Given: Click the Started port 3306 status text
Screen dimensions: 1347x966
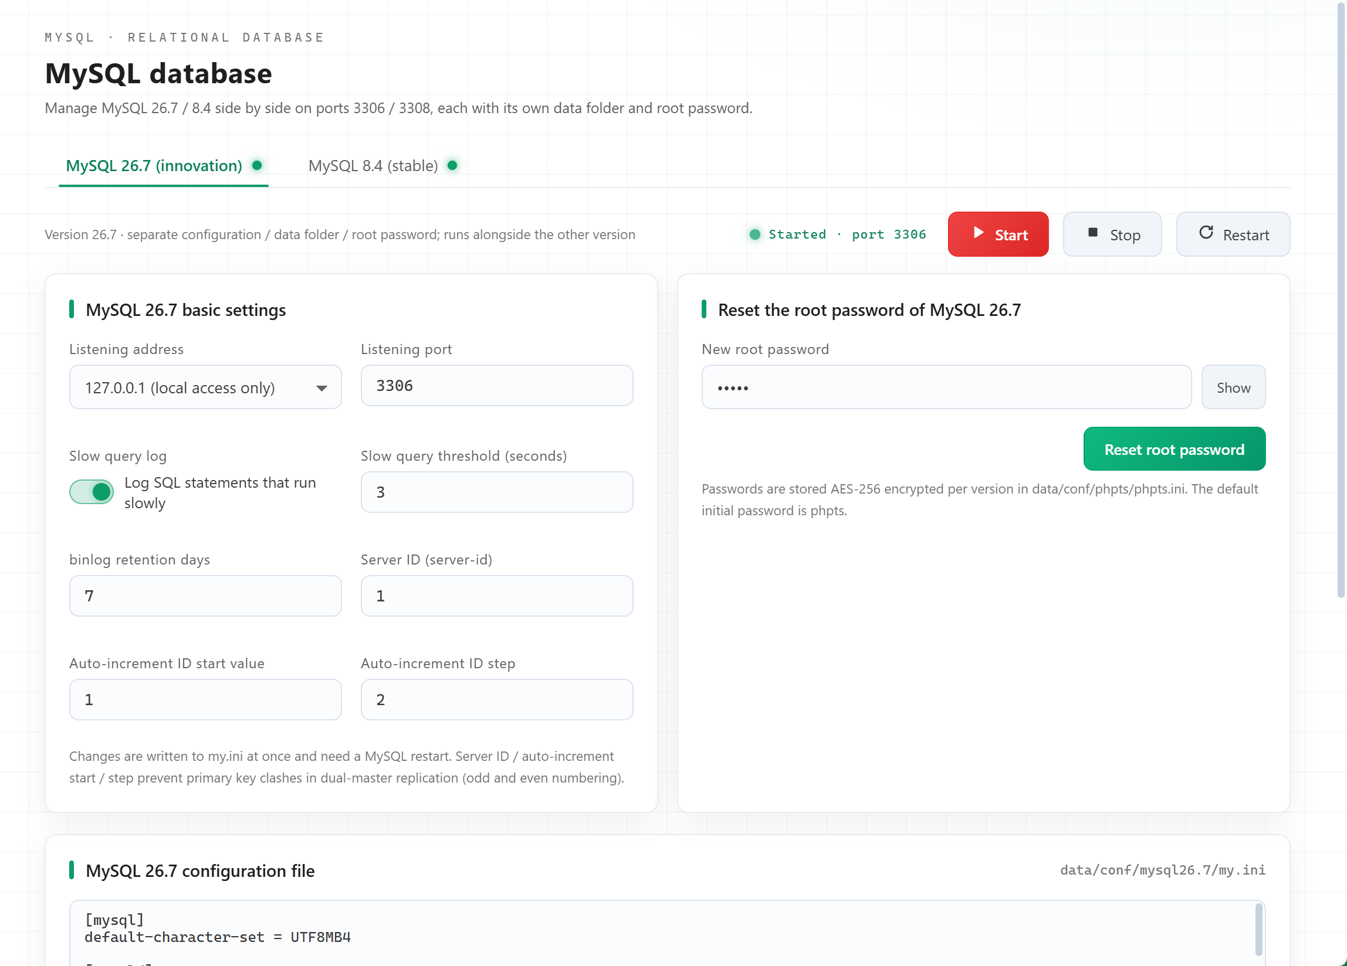Looking at the screenshot, I should (x=847, y=234).
